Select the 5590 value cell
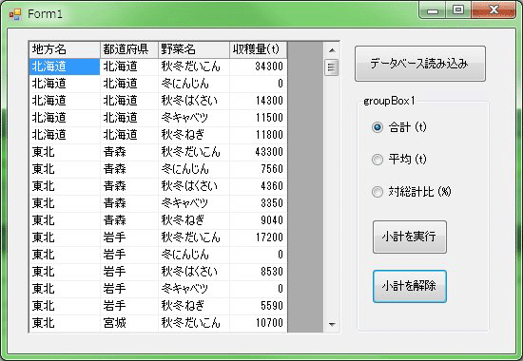This screenshot has width=523, height=361. pos(258,306)
